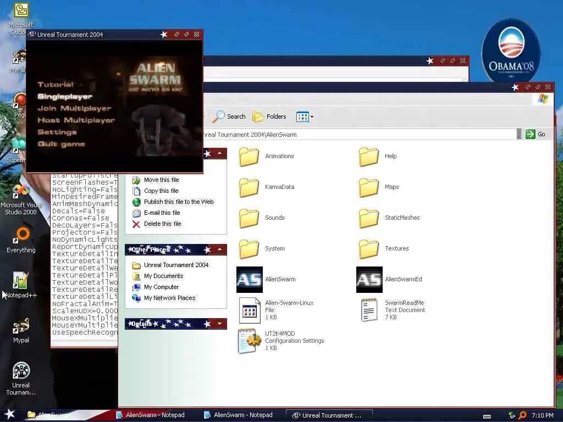Click Delete this file
Image resolution: width=563 pixels, height=422 pixels.
[157, 224]
